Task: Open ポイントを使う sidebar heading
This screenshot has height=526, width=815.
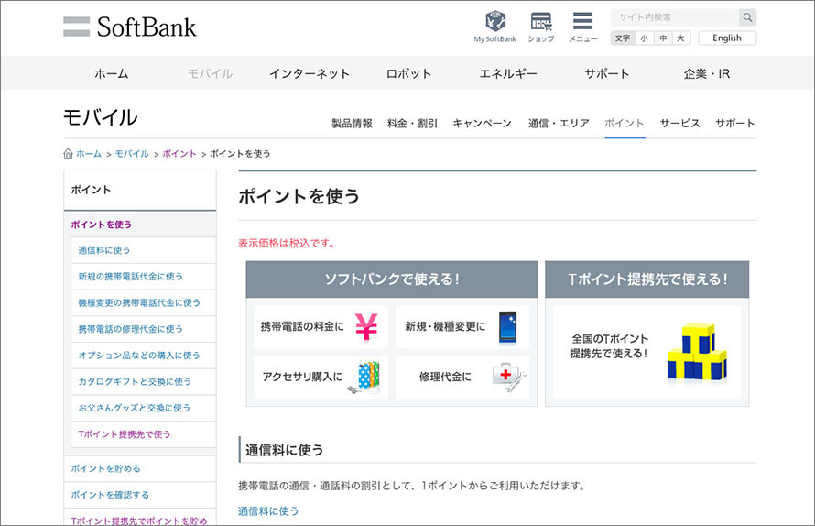Action: tap(102, 225)
